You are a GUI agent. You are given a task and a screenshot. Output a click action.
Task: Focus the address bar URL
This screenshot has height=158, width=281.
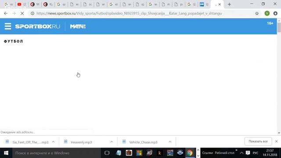[129, 14]
